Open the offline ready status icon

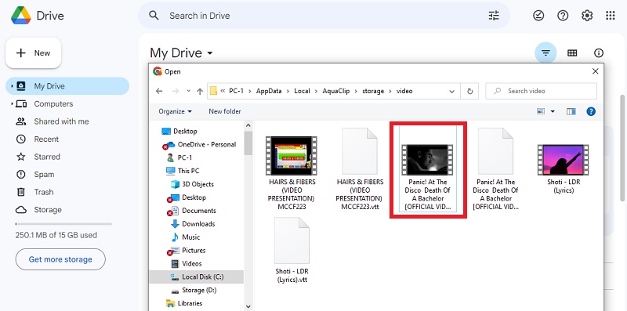[x=538, y=16]
